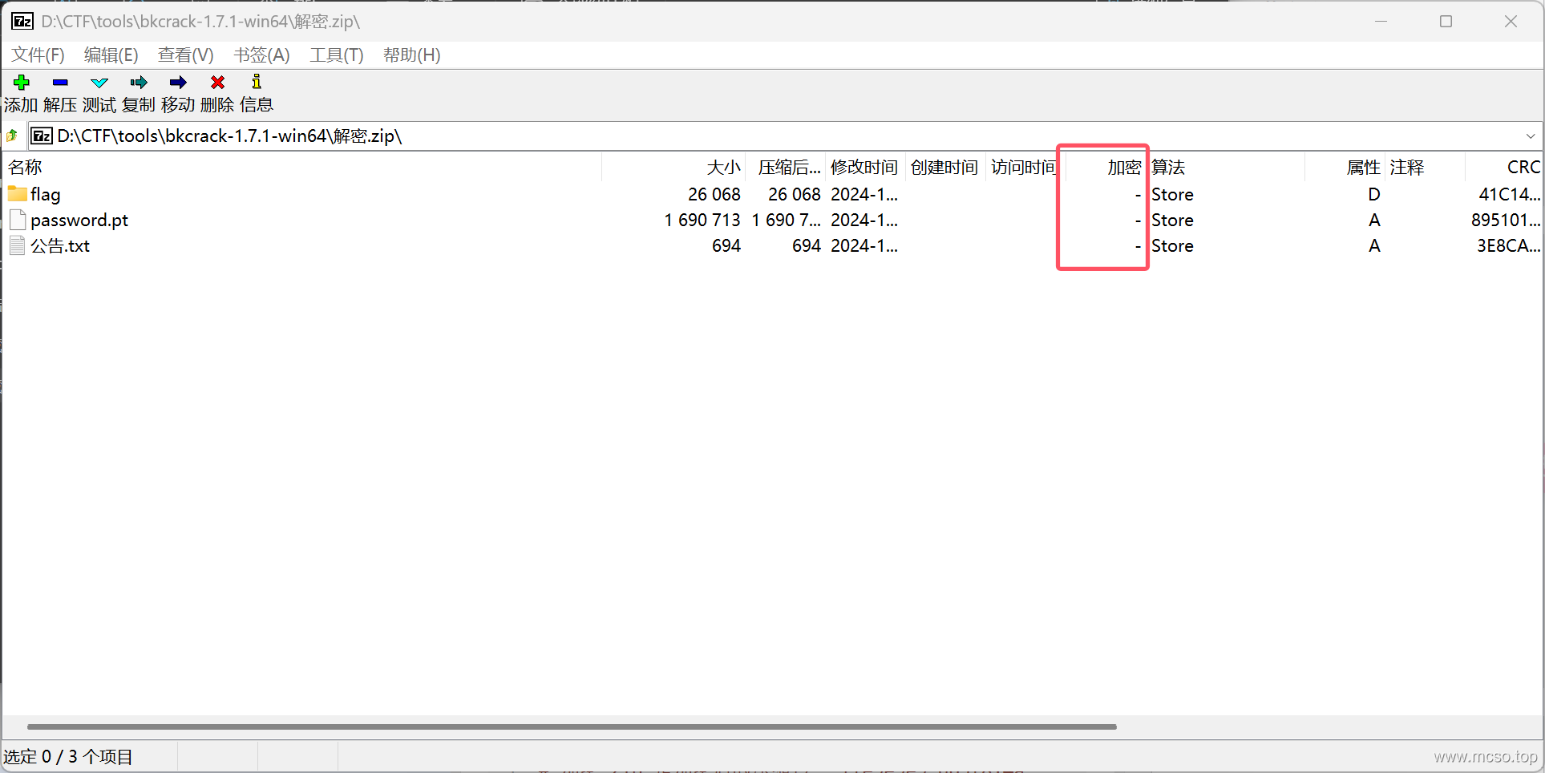This screenshot has height=773, width=1545.
Task: Click CRC value 41C14...
Action: 1510,194
